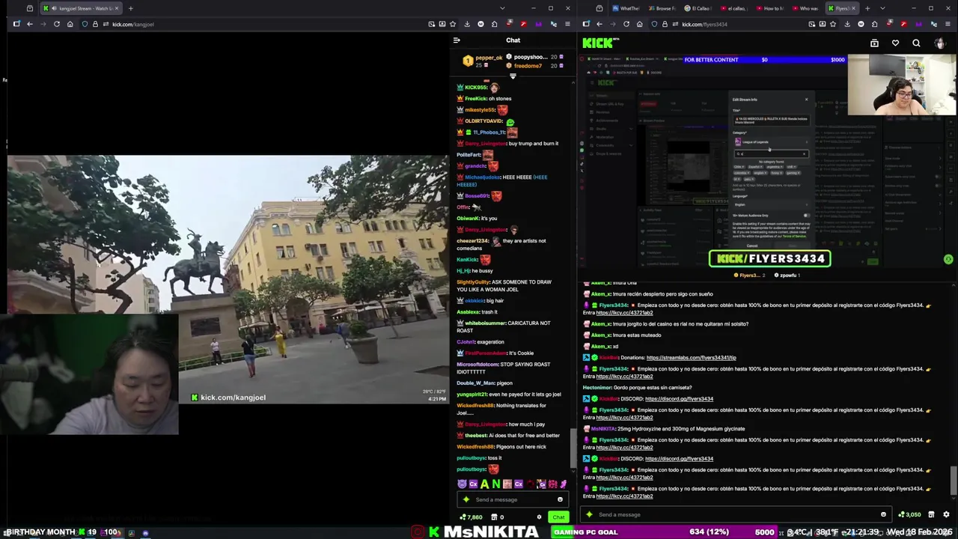Screen dimensions: 958x539
Task: Open emote picker in kangjoel message box
Action: coord(560,499)
